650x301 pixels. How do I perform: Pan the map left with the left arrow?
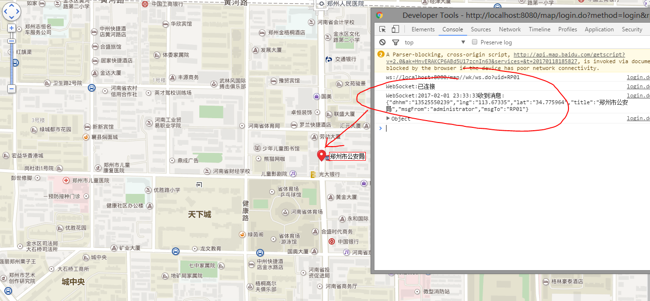(x=5, y=12)
